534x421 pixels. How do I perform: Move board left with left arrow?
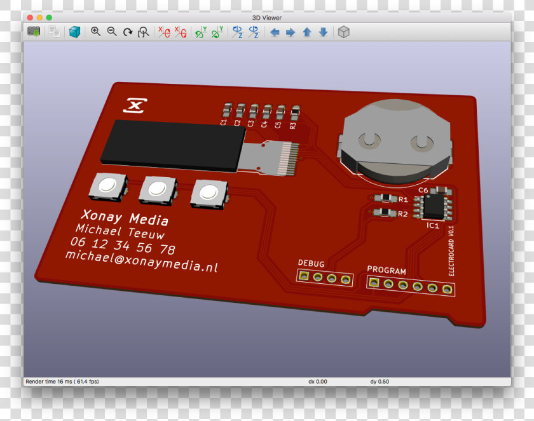coord(275,32)
